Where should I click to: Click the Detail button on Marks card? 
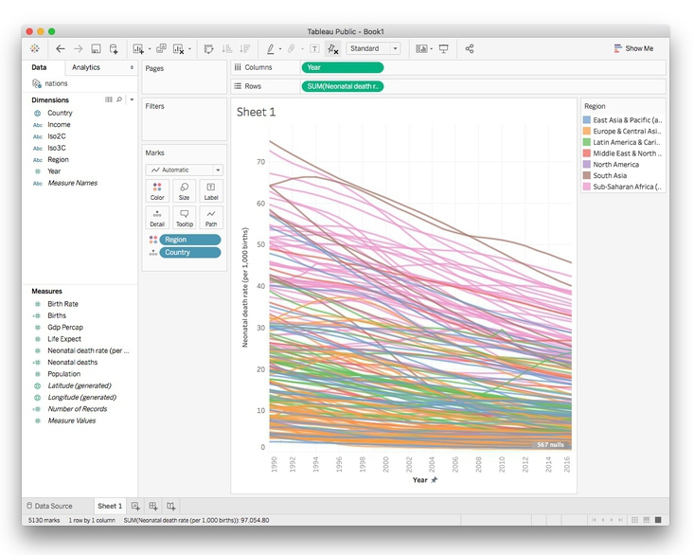point(157,218)
